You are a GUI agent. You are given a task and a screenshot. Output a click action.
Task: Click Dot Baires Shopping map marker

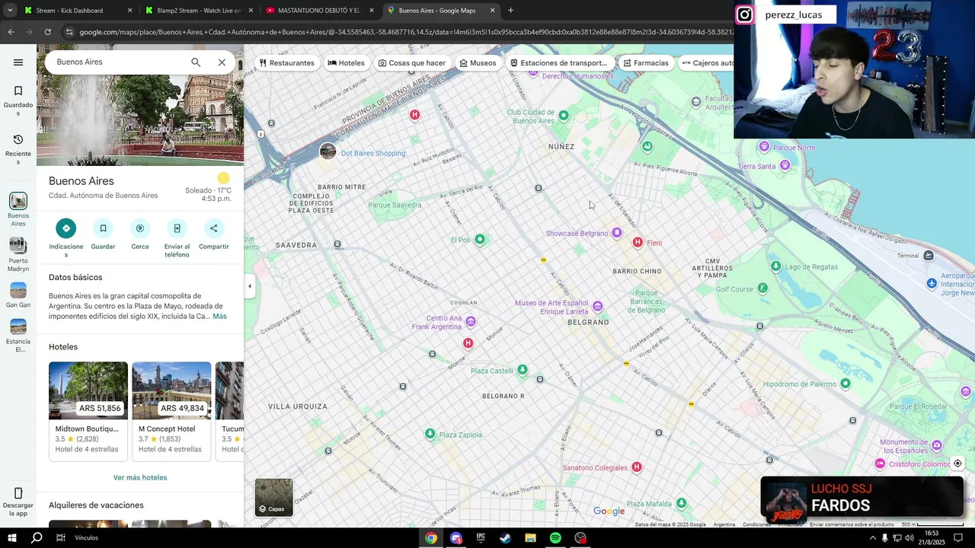[328, 151]
